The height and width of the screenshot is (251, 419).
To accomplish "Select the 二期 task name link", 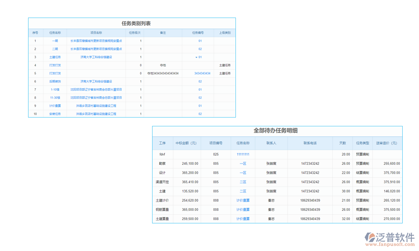I will [x=55, y=49].
